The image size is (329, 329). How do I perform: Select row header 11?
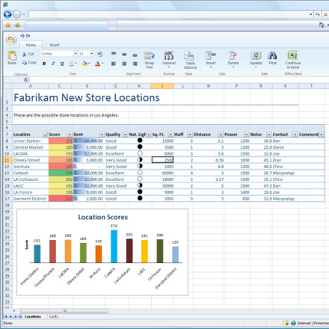7,160
